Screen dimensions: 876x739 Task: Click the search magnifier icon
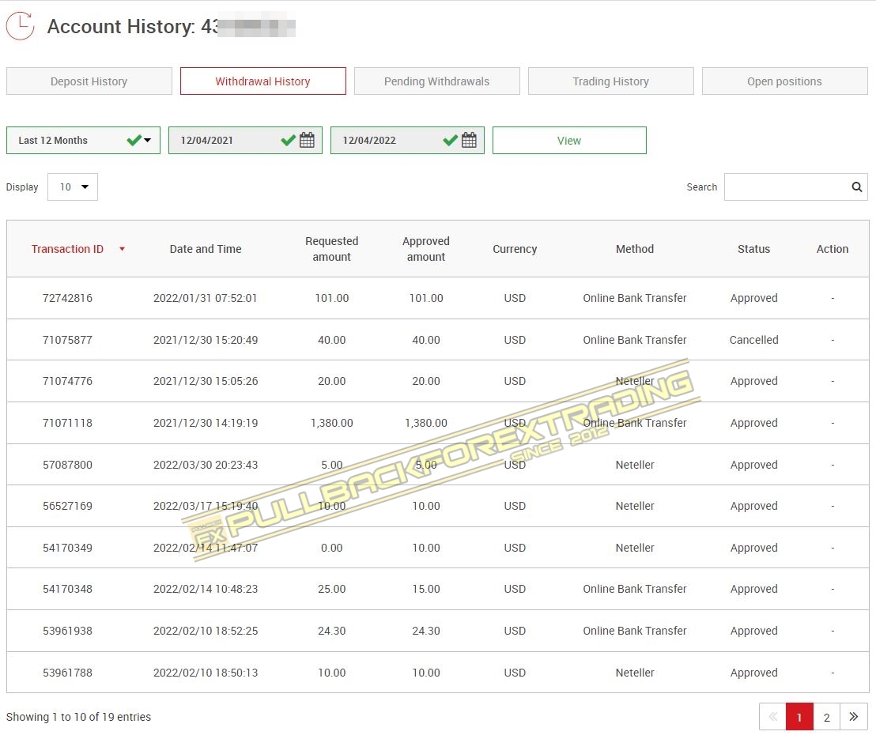[856, 187]
